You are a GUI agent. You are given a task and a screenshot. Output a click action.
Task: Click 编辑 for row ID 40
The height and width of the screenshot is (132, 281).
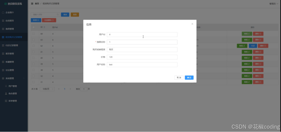click(247, 58)
